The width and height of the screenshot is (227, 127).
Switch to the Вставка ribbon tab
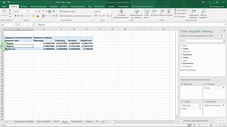click(x=24, y=6)
